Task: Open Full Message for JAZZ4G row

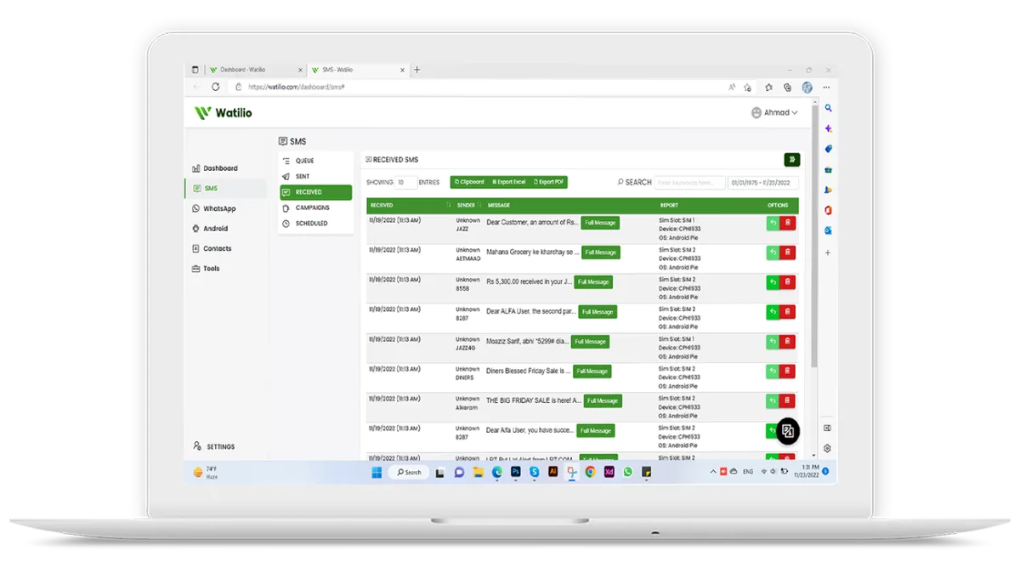Action: coord(590,342)
